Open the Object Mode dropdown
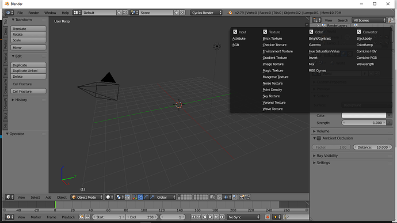This screenshot has height=223, width=397. point(87,197)
